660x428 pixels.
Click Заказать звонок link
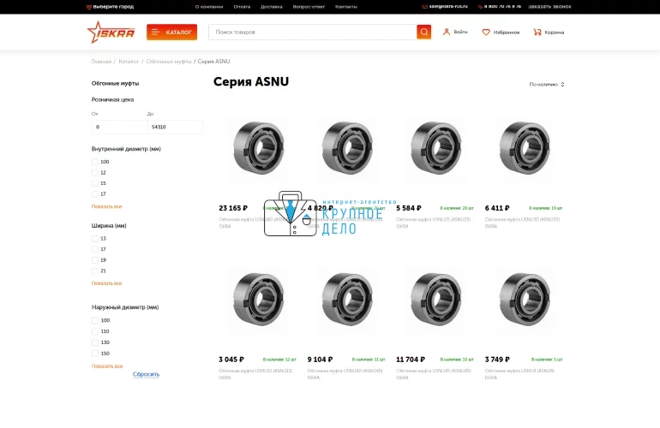(x=549, y=6)
